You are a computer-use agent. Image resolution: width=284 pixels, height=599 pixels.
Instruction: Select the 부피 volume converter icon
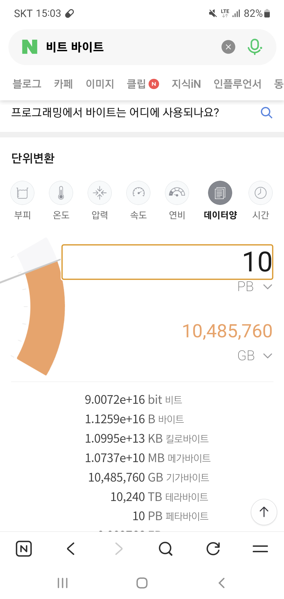pos(22,193)
